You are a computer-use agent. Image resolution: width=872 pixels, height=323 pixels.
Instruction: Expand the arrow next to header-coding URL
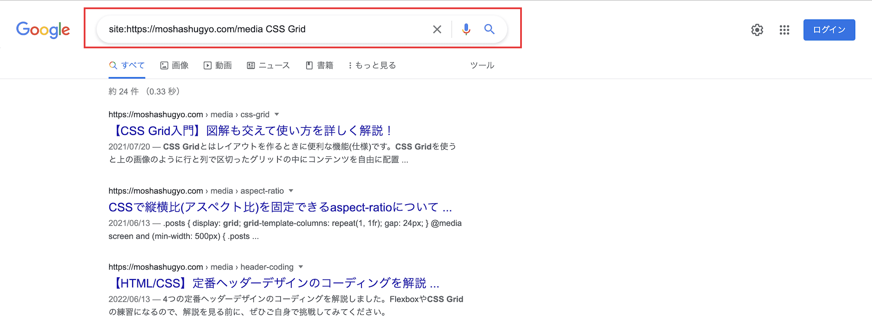coord(300,267)
